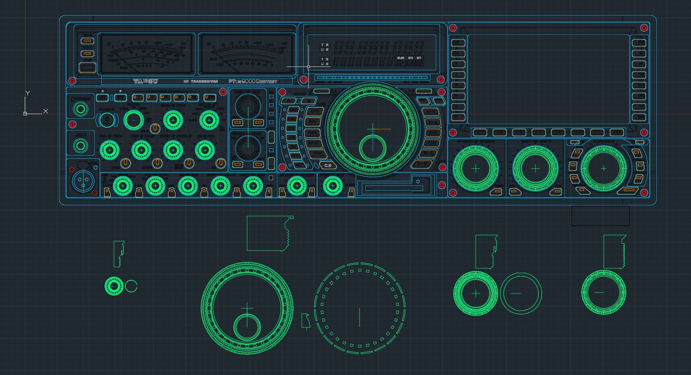
Task: Select the detached large tuning dial detail
Action: coord(247,308)
